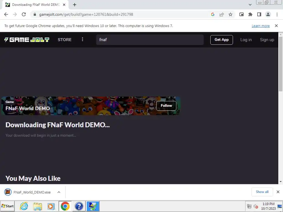Select the Downloading FNaF World DEMO tab
283x212 pixels.
[x=36, y=5]
